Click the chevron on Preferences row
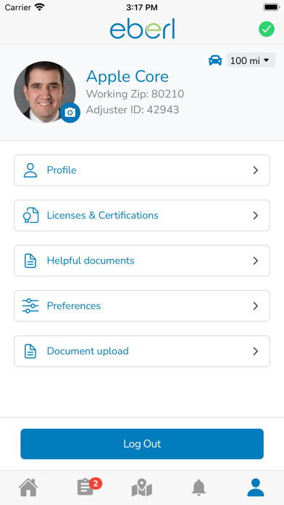The height and width of the screenshot is (505, 284). [x=256, y=306]
